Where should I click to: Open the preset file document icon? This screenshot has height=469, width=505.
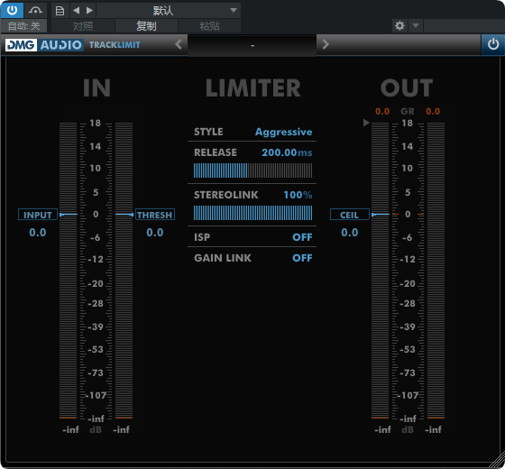(x=60, y=11)
